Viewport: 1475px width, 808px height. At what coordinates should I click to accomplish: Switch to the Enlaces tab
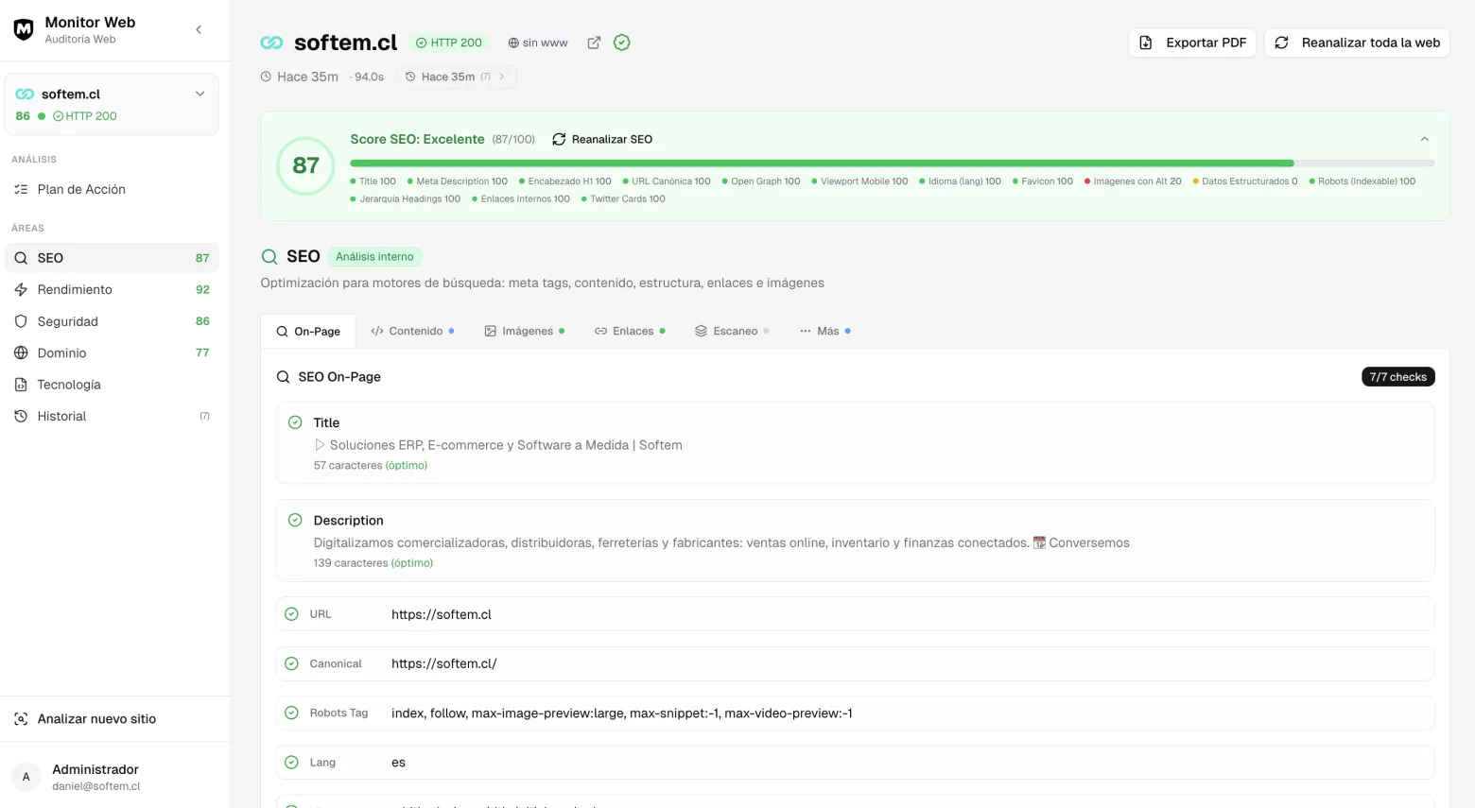click(x=630, y=331)
